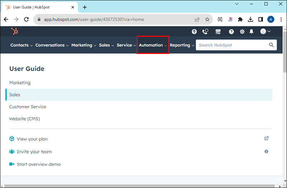Click the share page icon in address bar
This screenshot has width=287, height=188.
tap(197, 19)
